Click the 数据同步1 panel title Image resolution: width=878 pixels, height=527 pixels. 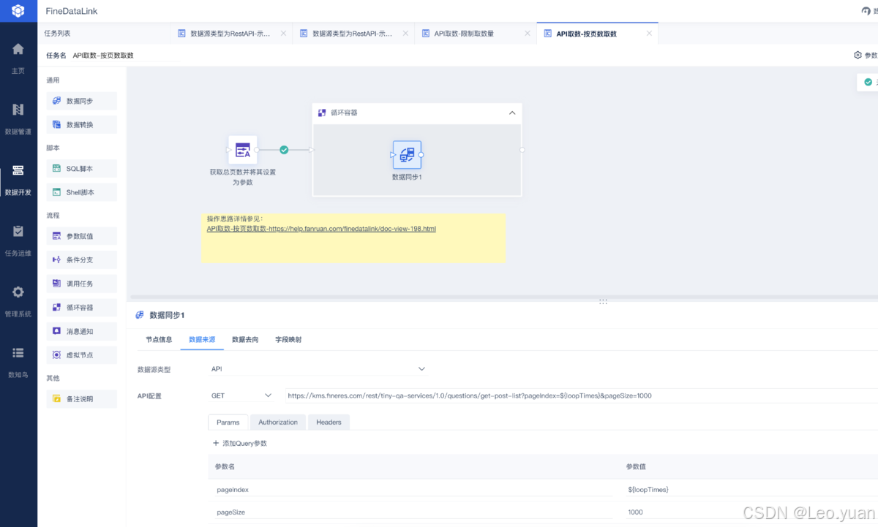(x=168, y=315)
